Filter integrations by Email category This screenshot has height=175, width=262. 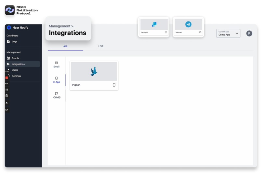[x=57, y=65]
